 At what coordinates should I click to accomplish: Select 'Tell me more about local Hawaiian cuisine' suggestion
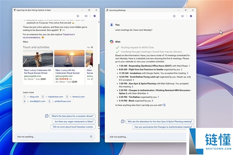(x=73, y=127)
